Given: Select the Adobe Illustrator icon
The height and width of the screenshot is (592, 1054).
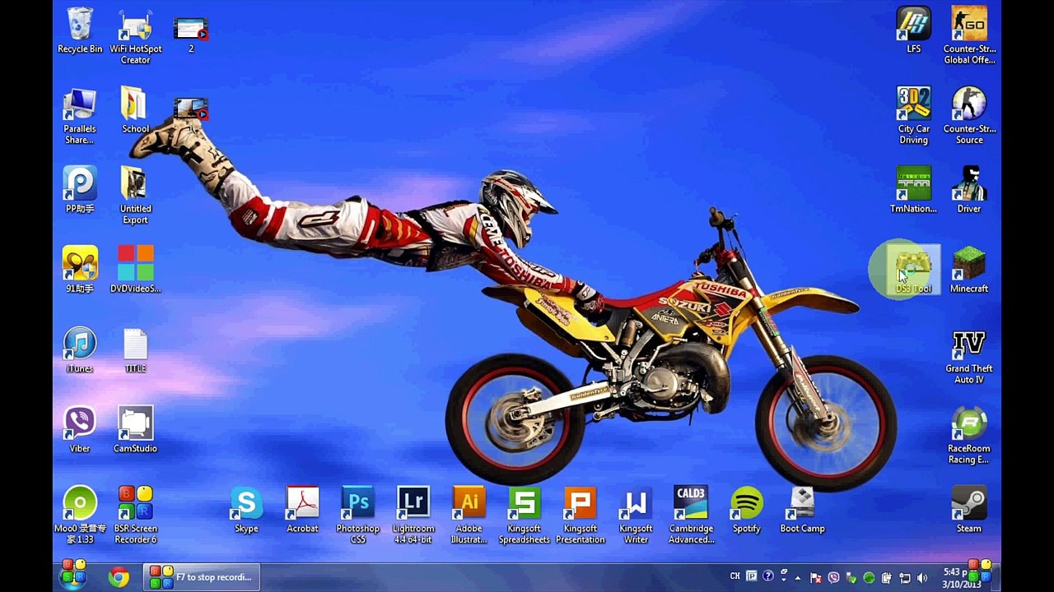Looking at the screenshot, I should [469, 515].
